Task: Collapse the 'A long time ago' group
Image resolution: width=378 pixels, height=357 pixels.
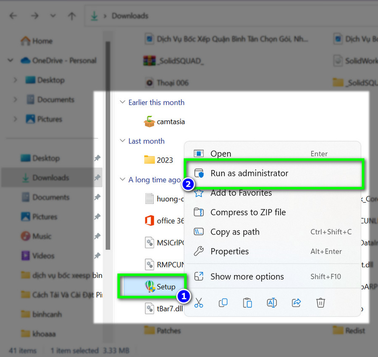Action: (x=122, y=180)
